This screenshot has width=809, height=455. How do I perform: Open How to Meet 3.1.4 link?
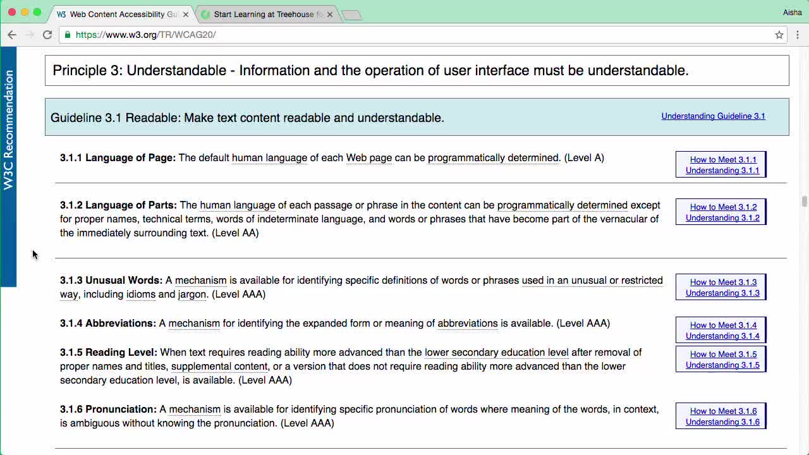(723, 325)
